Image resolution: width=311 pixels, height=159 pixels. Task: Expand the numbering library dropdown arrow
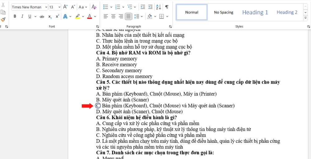pyautogui.click(x=123, y=7)
